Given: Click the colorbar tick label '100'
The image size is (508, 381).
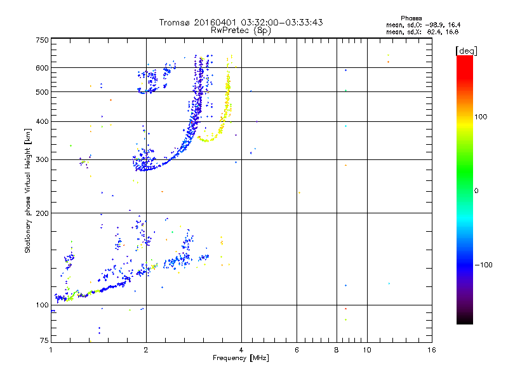Looking at the screenshot, I should (481, 117).
